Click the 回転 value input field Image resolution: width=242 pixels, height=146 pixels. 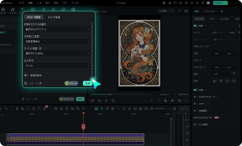[x=221, y=74]
